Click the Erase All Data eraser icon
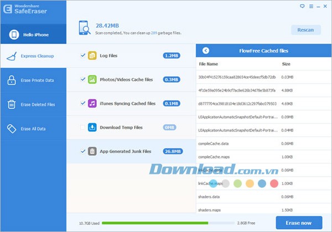Screen dimensions: 332x232 click(12, 128)
